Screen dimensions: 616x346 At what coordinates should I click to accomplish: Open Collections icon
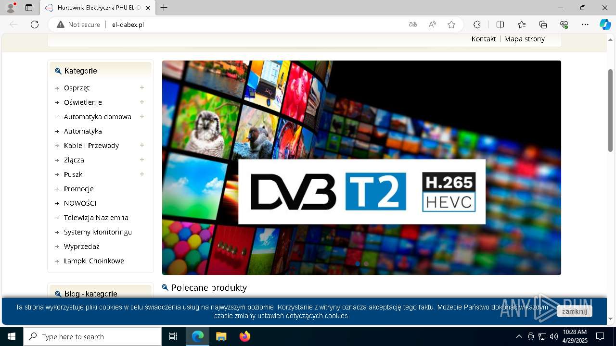pyautogui.click(x=543, y=25)
